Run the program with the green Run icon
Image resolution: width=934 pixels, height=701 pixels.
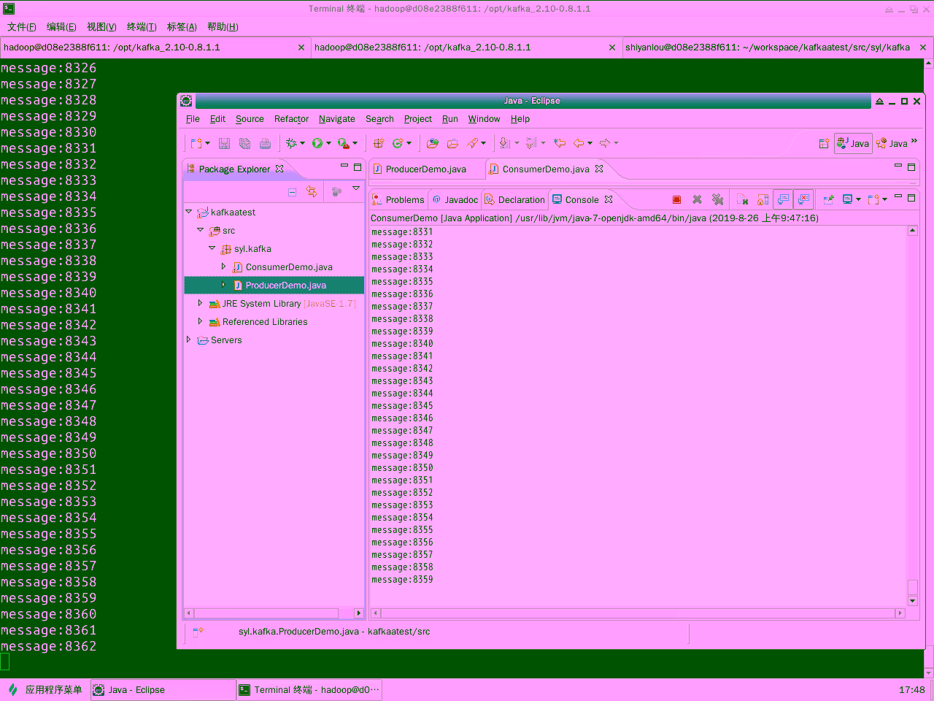coord(317,143)
